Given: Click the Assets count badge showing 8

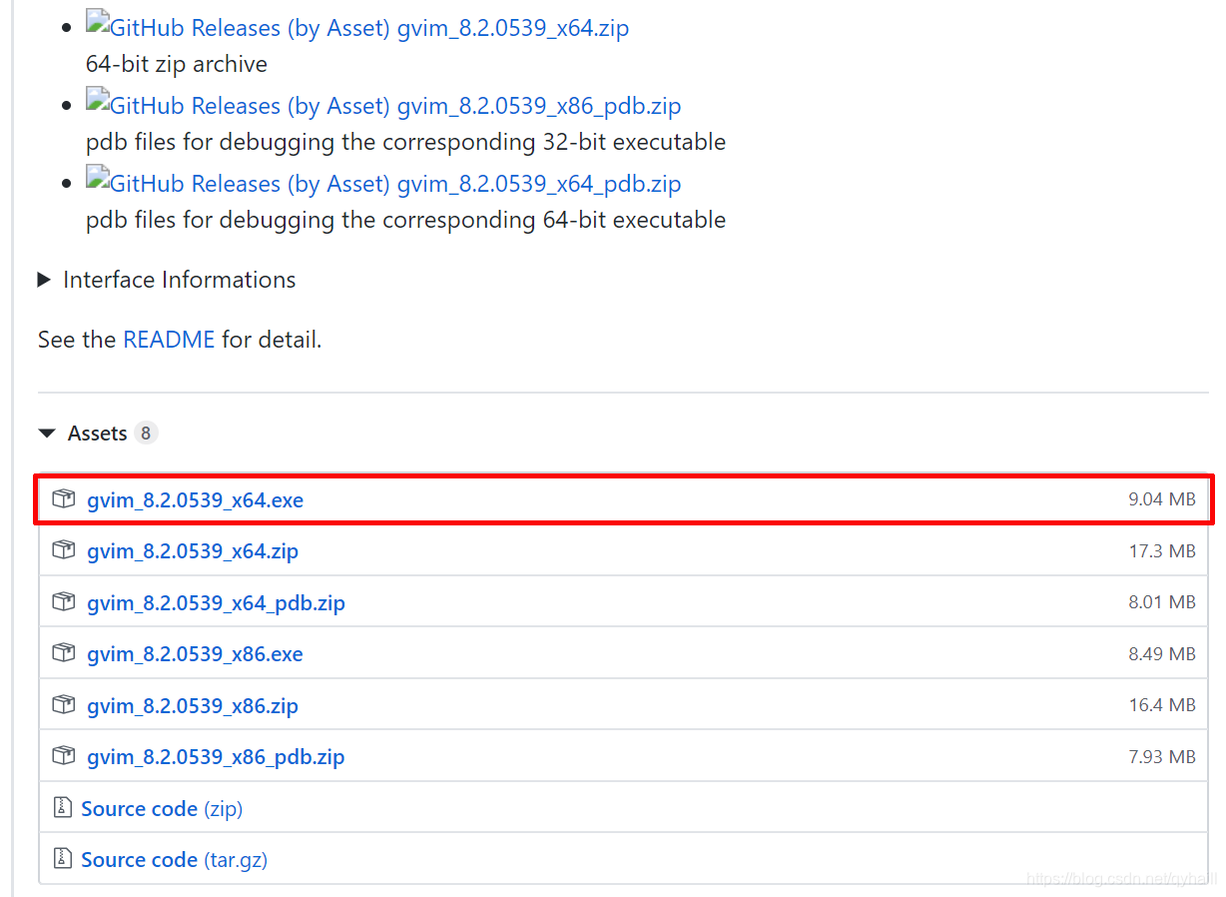Looking at the screenshot, I should (x=146, y=434).
